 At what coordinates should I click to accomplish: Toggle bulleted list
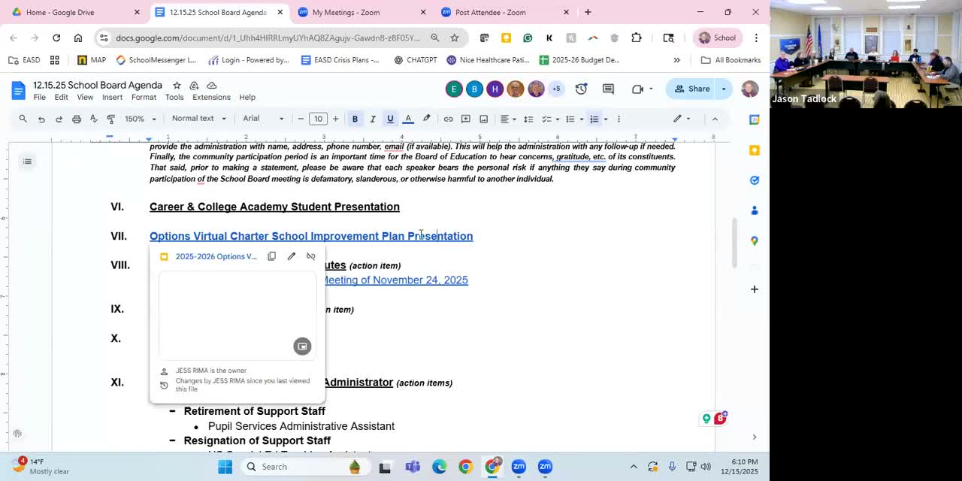(570, 119)
